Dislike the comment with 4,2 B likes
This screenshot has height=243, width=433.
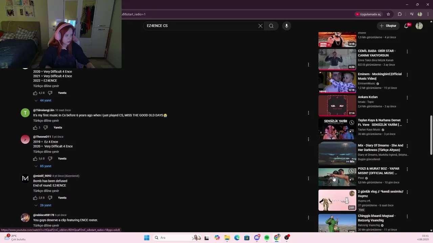[50, 93]
